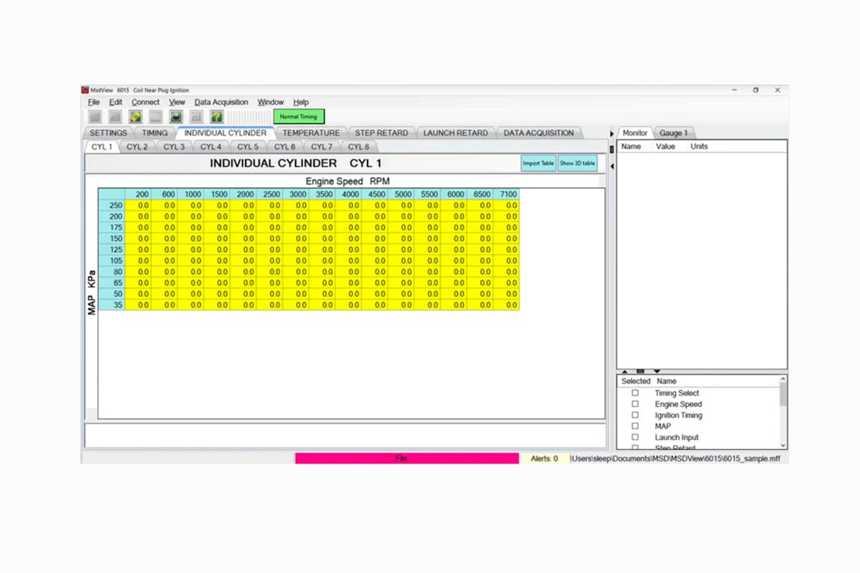
Task: Enable the Timing Select checkbox
Action: 635,393
